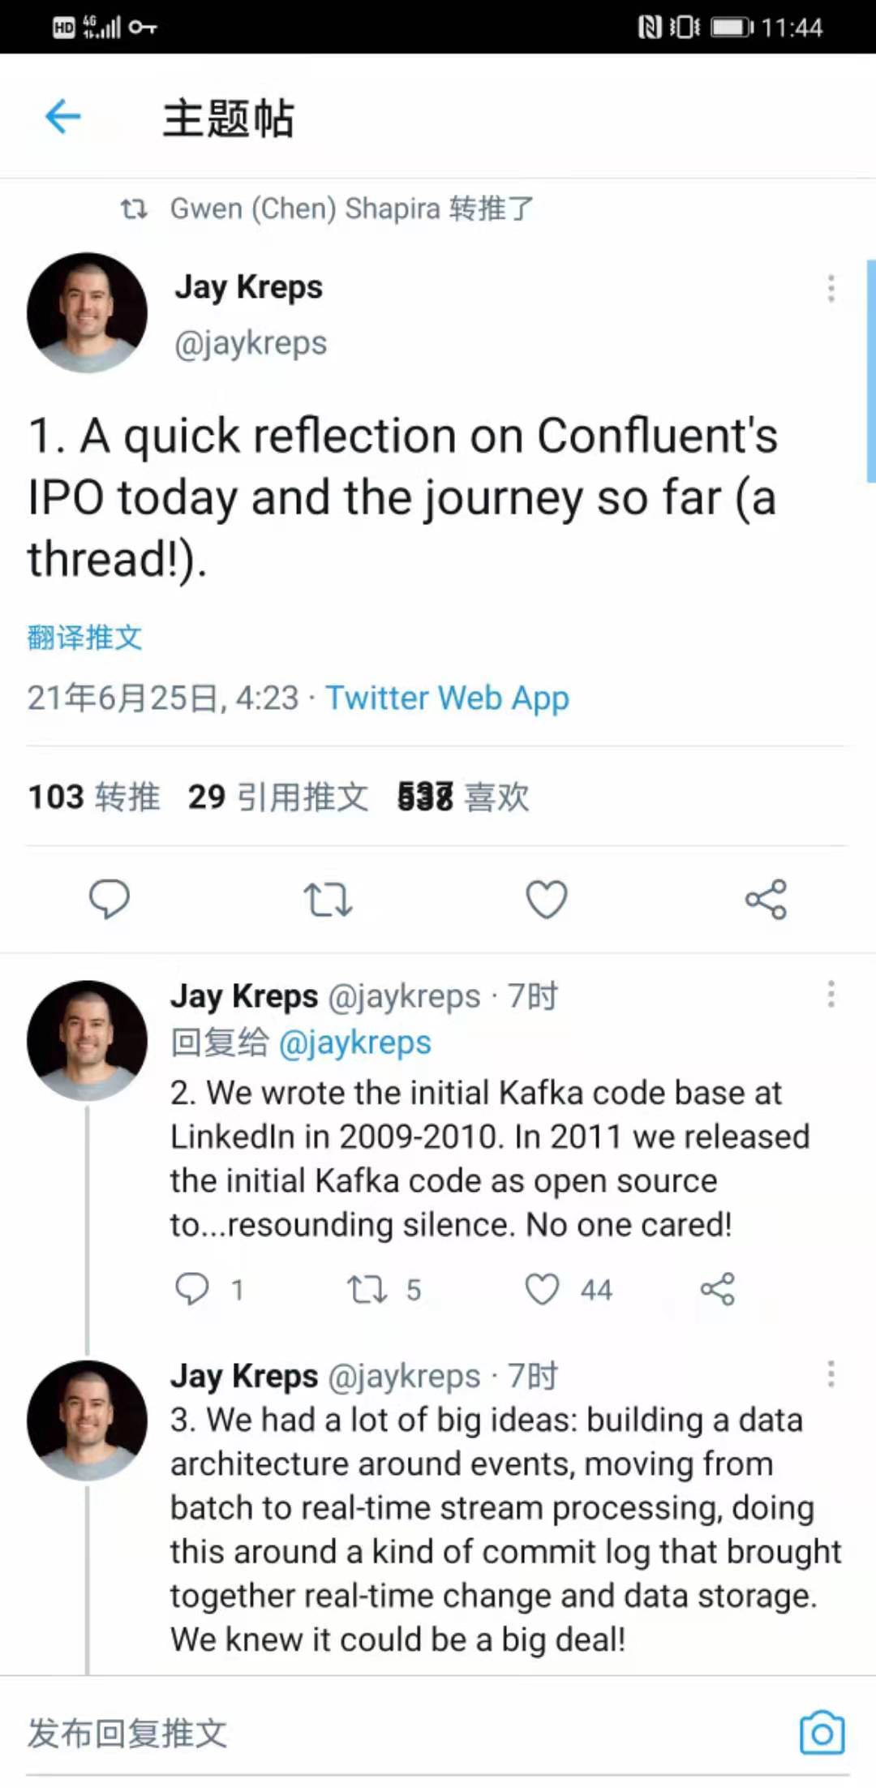Screen dimensions: 876x1788
Task: Open more options for main tweet
Action: [x=831, y=289]
